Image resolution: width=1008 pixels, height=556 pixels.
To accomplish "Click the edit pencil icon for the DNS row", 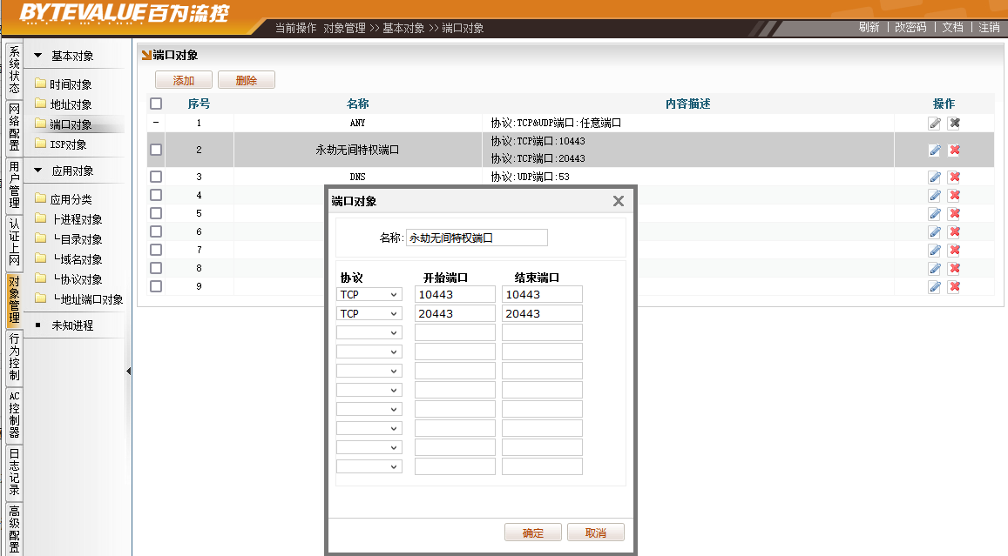I will [935, 177].
